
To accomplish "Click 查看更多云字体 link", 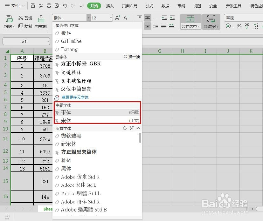I will click(75, 97).
